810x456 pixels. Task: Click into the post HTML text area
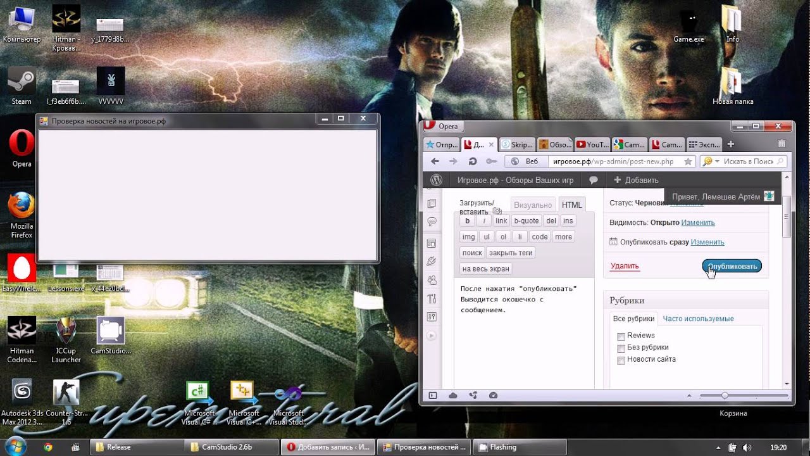(524, 332)
